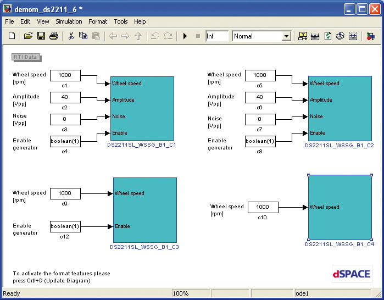Click the Undo toolbar icon
Screen dimensions: 384x300
point(155,36)
